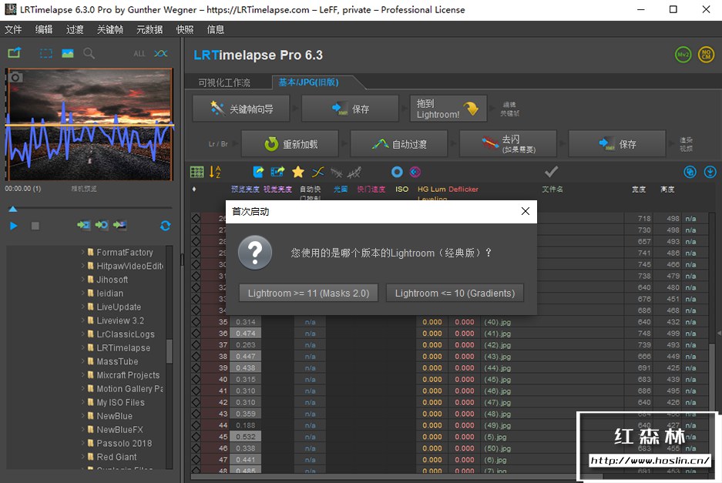The image size is (722, 483).
Task: Click the blue download arrow circle icon
Action: 710,173
